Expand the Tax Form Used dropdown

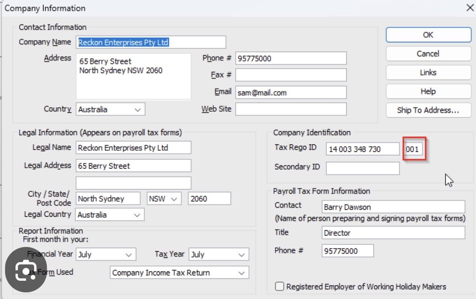pyautogui.click(x=179, y=273)
